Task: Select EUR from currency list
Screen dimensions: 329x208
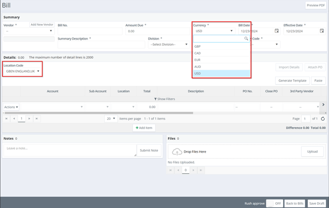Action: click(x=221, y=60)
